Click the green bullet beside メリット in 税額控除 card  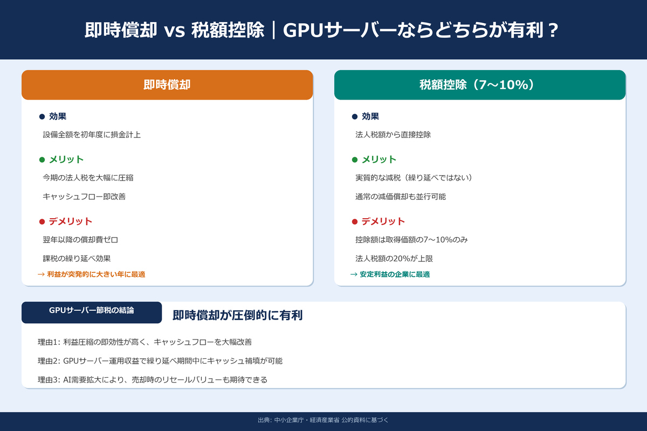[354, 159]
